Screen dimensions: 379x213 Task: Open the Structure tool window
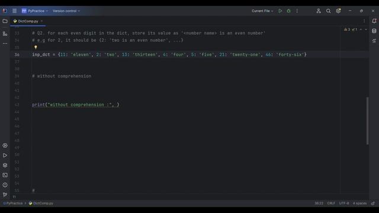(5, 34)
